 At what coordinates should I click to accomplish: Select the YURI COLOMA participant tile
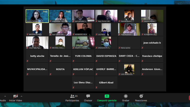(x=83, y=56)
